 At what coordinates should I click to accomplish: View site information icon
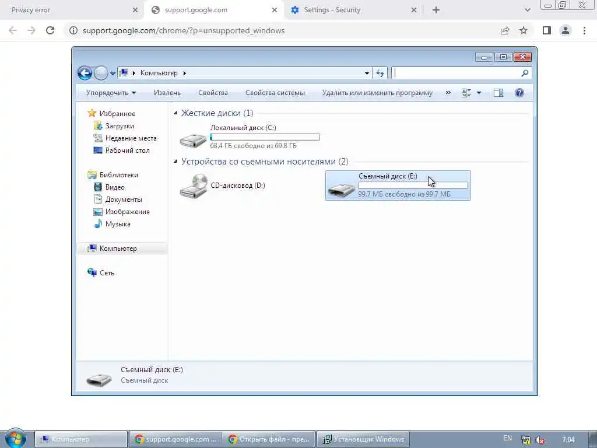pos(73,30)
